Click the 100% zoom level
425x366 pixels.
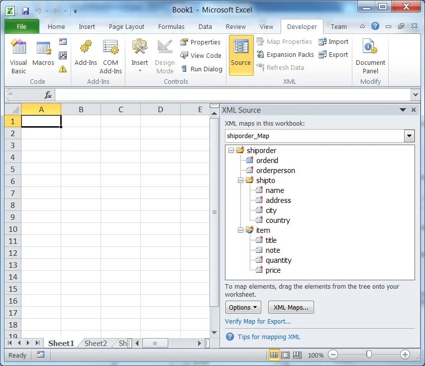[x=316, y=355]
